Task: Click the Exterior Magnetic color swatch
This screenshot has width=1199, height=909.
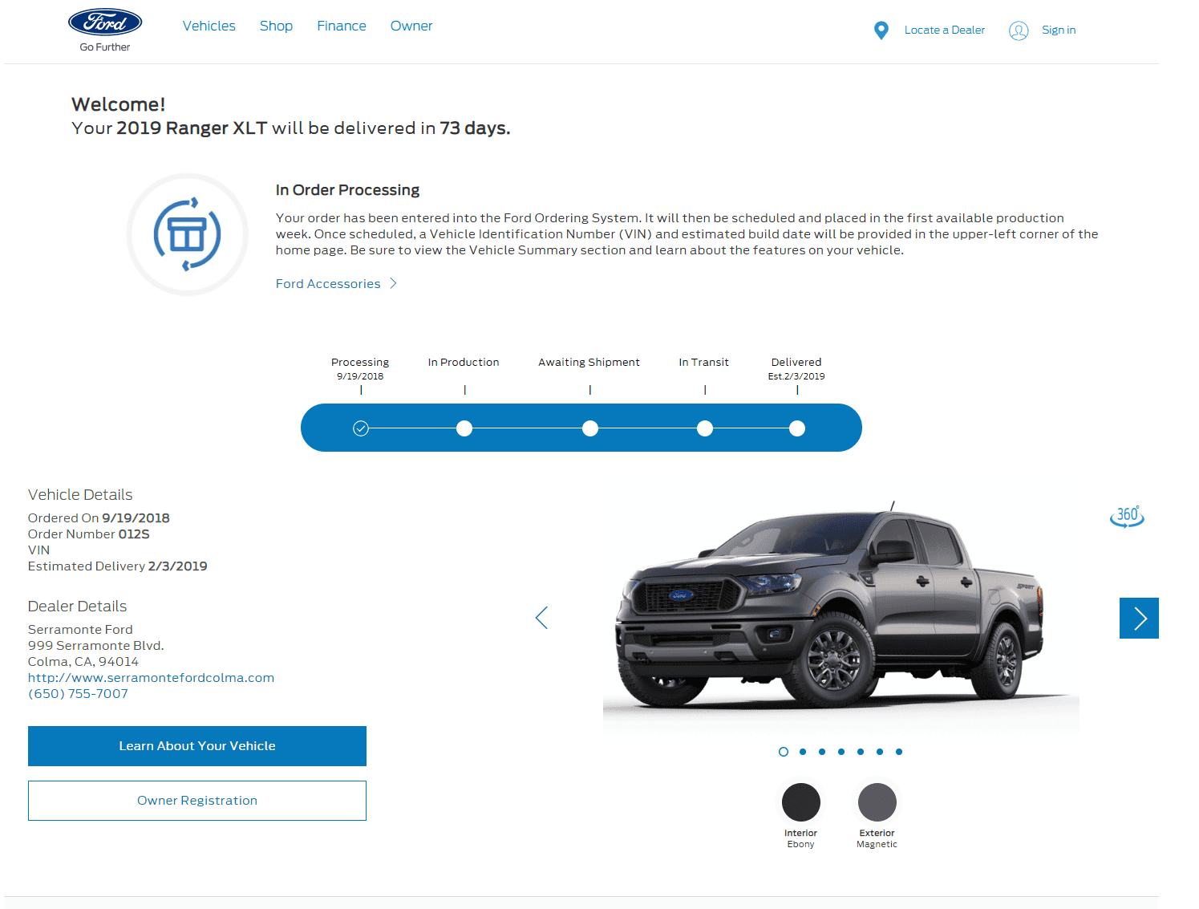Action: pyautogui.click(x=877, y=802)
